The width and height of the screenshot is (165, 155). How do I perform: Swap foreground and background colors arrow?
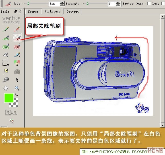pyautogui.click(x=16, y=95)
